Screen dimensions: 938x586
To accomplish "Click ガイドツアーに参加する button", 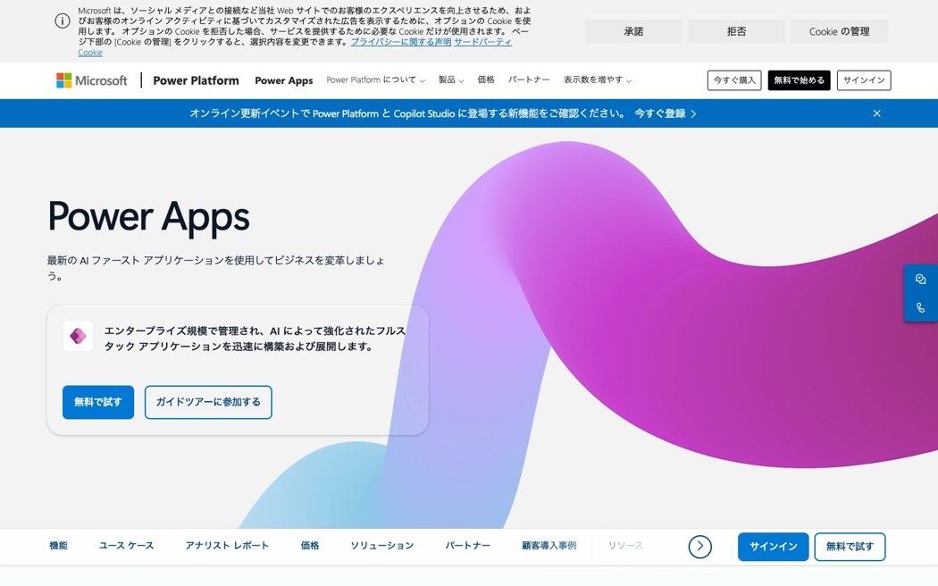I will [x=208, y=402].
